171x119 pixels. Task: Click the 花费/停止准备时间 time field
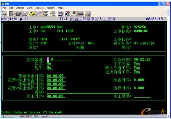click(x=56, y=80)
